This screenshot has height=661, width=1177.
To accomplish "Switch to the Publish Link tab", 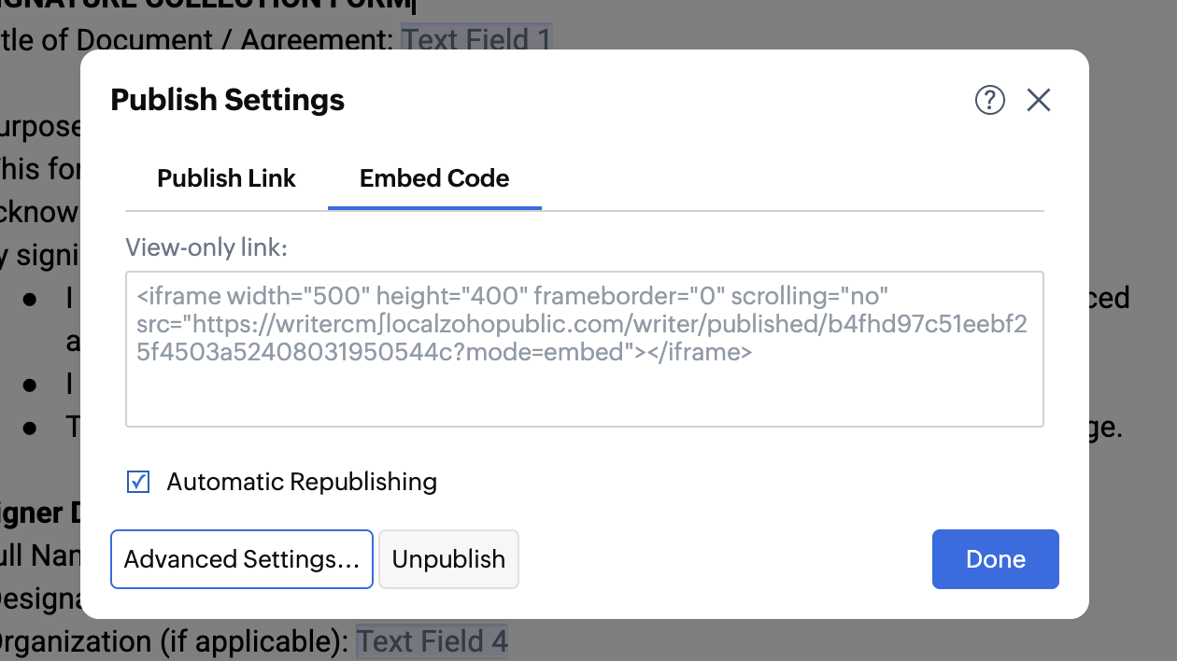I will [226, 178].
